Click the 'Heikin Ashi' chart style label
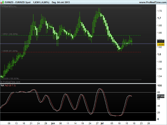This screenshot has height=125, width=167. (x=6, y=6)
